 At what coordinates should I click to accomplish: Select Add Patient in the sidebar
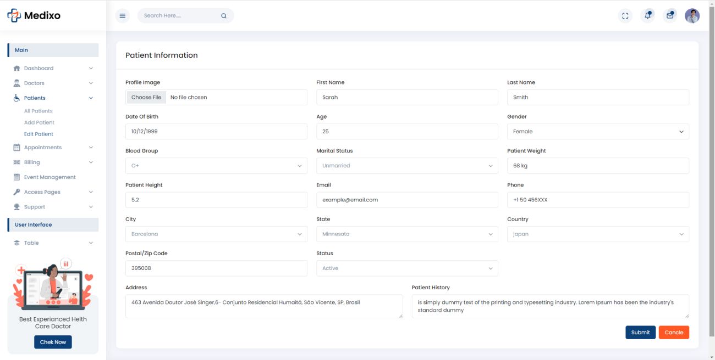(39, 123)
